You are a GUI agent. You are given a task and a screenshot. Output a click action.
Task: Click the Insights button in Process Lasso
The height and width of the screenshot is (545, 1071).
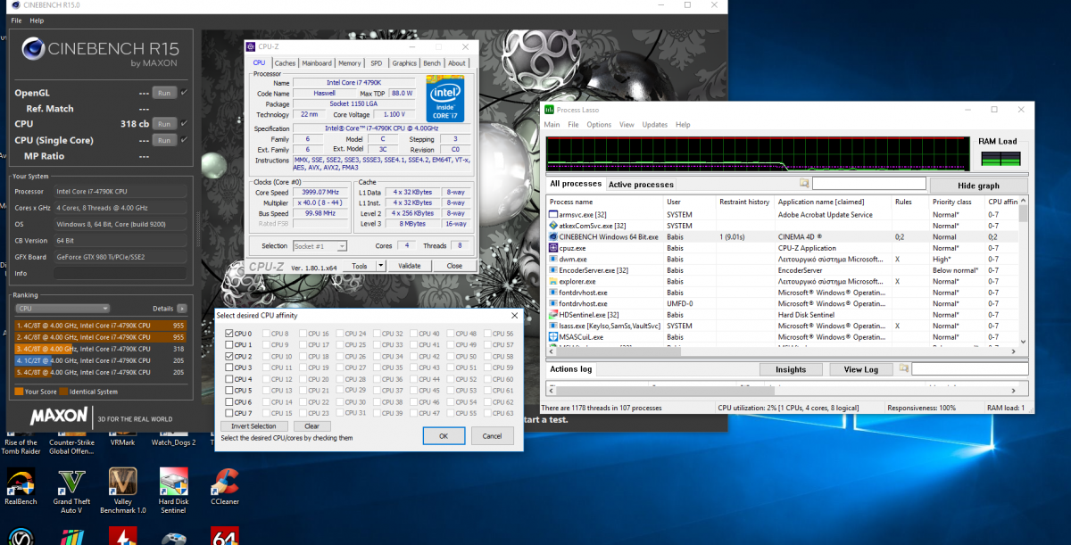[x=791, y=369]
